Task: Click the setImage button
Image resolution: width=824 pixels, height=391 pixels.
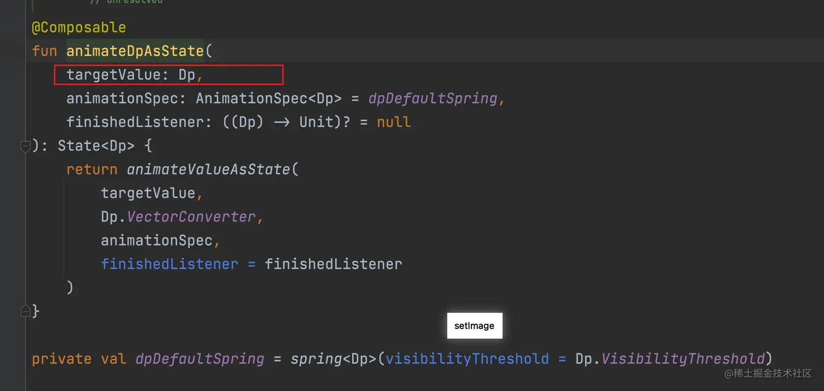Action: click(x=474, y=326)
